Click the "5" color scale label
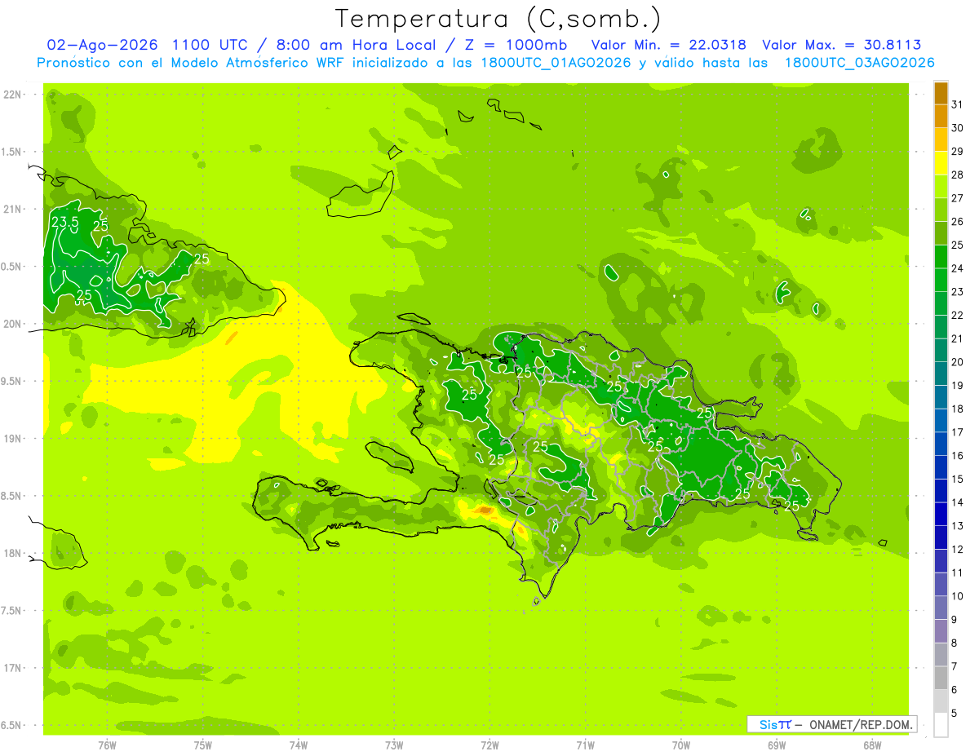 (954, 713)
